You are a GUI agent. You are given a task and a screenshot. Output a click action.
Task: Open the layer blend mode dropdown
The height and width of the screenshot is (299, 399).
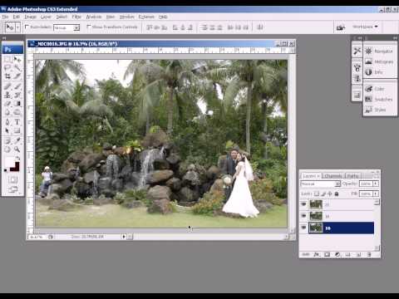click(x=320, y=184)
